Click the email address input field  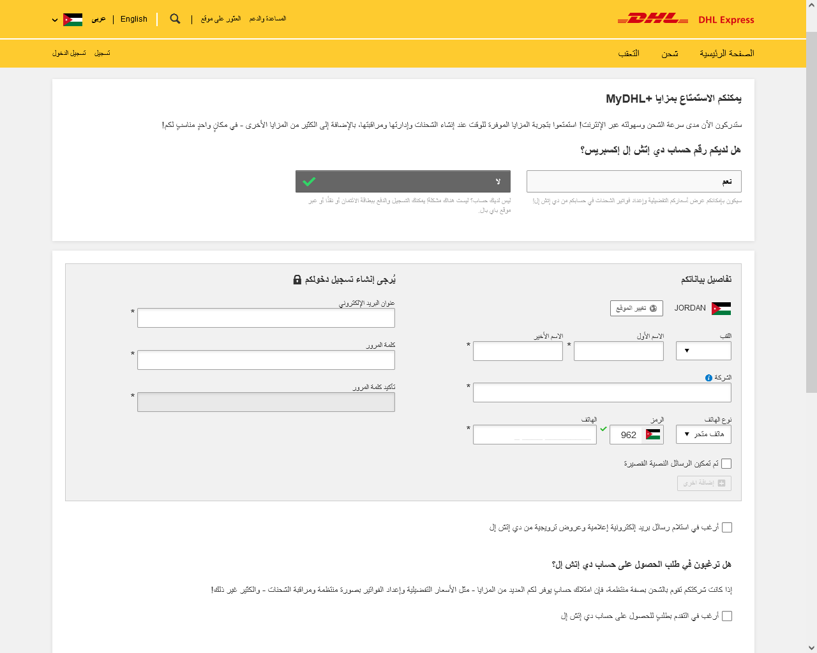pyautogui.click(x=266, y=318)
